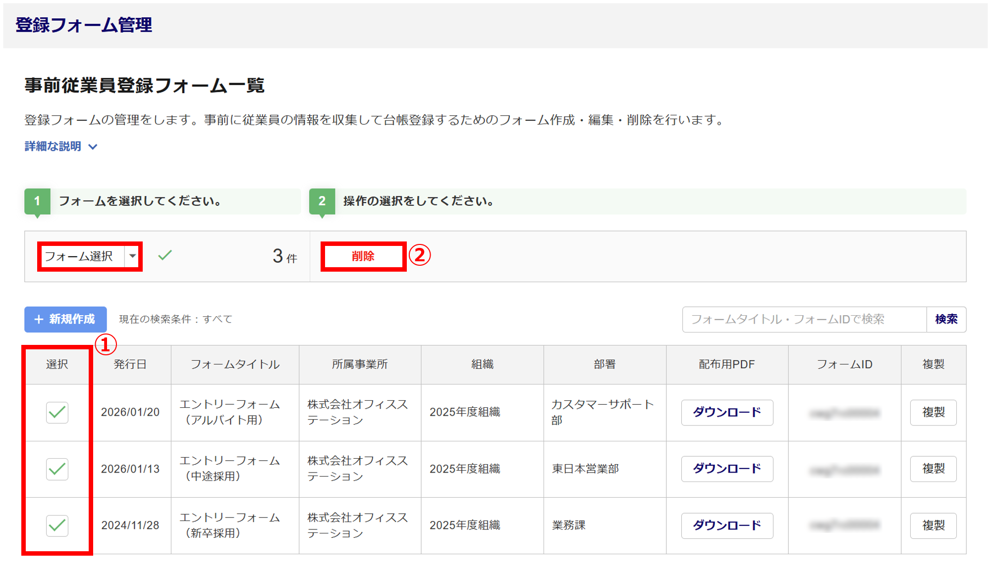Click the plus icon on 新規作成
991x573 pixels.
coord(39,320)
